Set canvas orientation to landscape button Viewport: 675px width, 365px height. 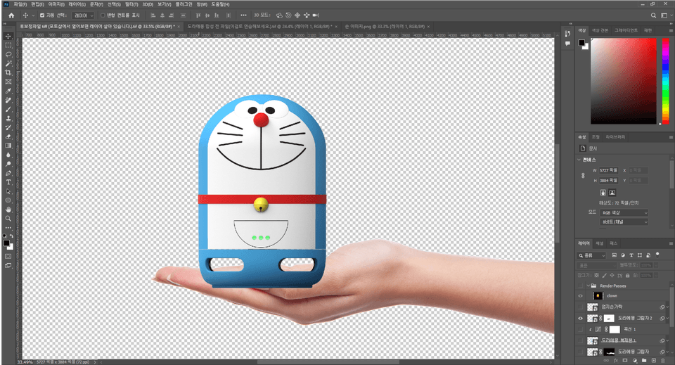pyautogui.click(x=612, y=193)
